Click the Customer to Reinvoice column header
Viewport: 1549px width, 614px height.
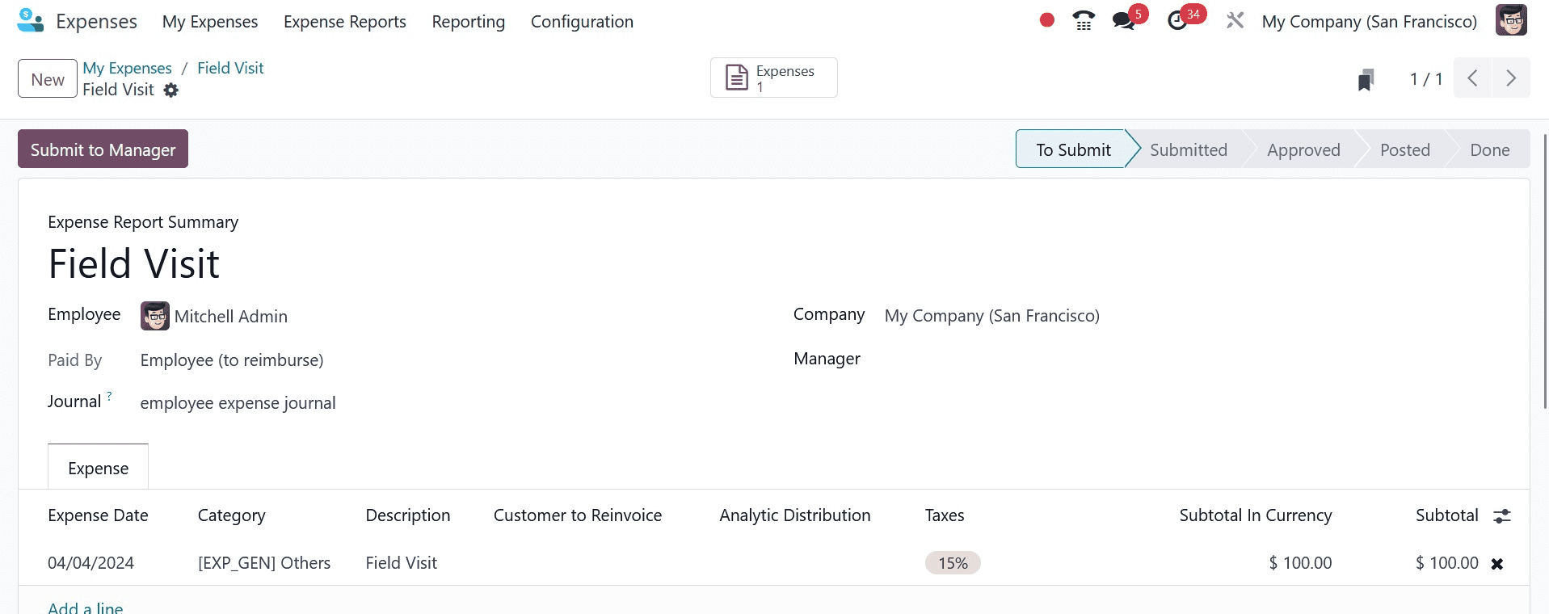pos(577,515)
